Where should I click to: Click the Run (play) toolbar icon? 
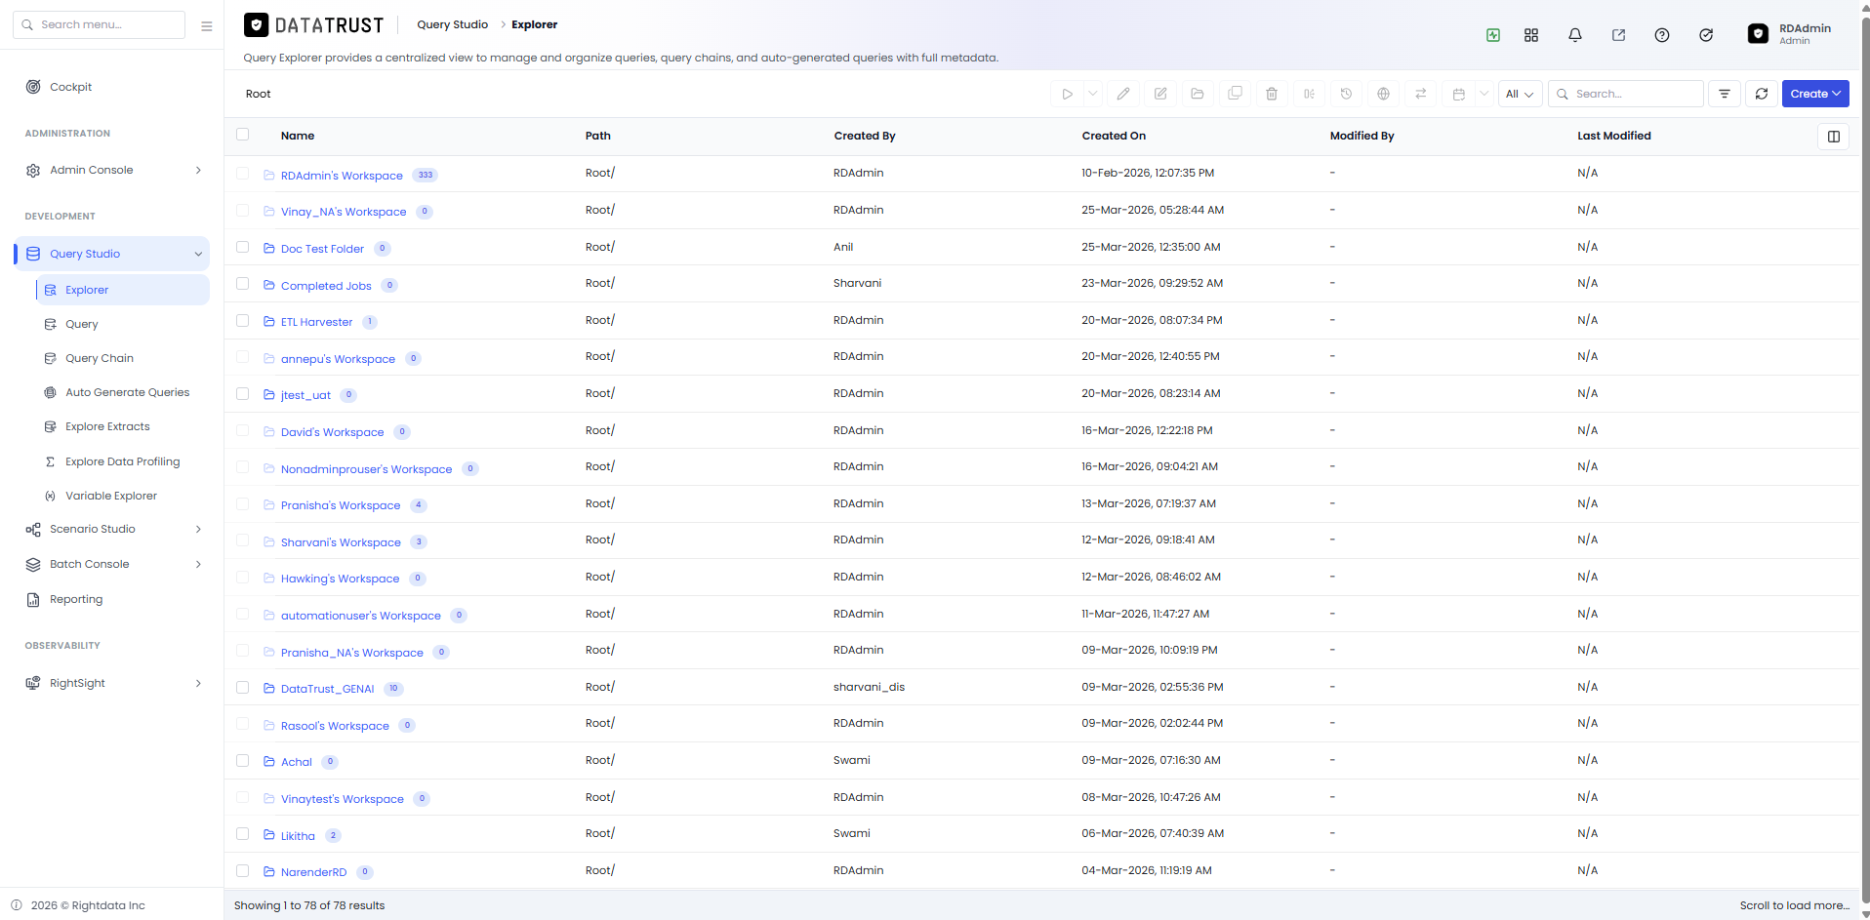click(1067, 94)
